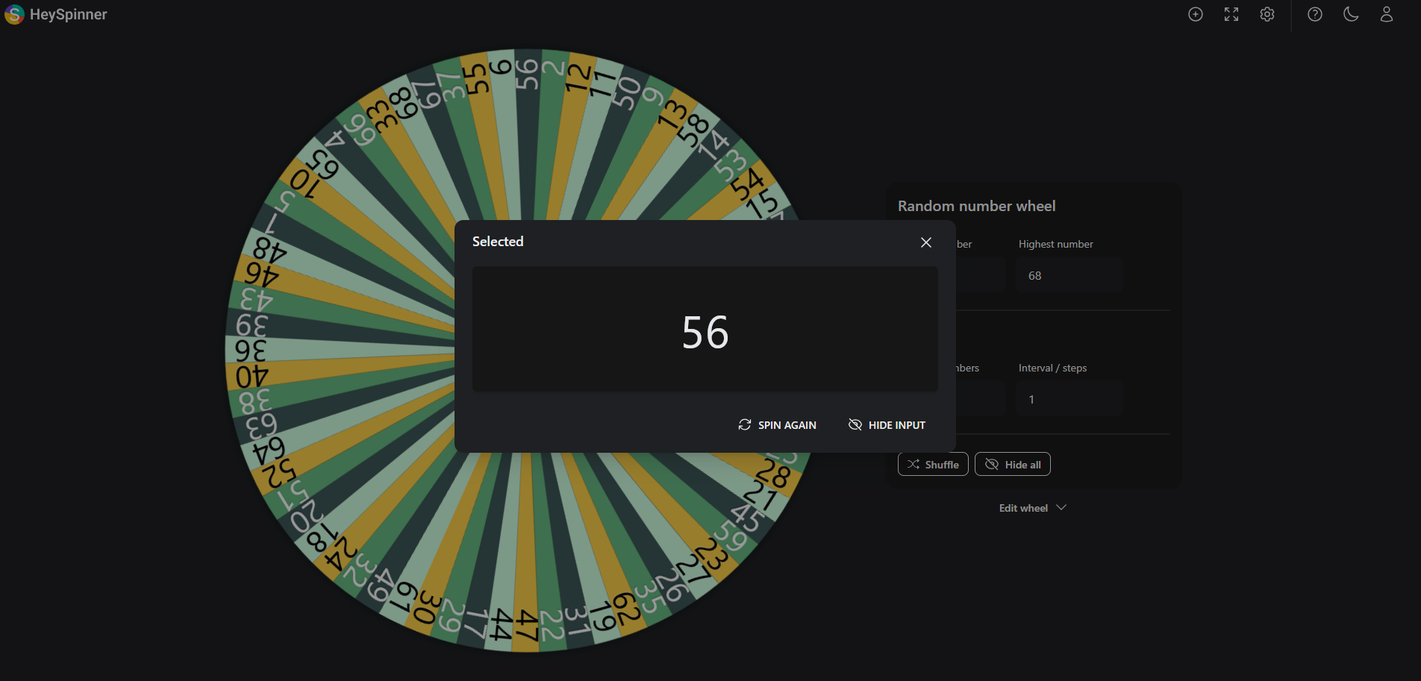Screen dimensions: 1421x681
Task: Click wheel segment numbered 28
Action: 773,474
